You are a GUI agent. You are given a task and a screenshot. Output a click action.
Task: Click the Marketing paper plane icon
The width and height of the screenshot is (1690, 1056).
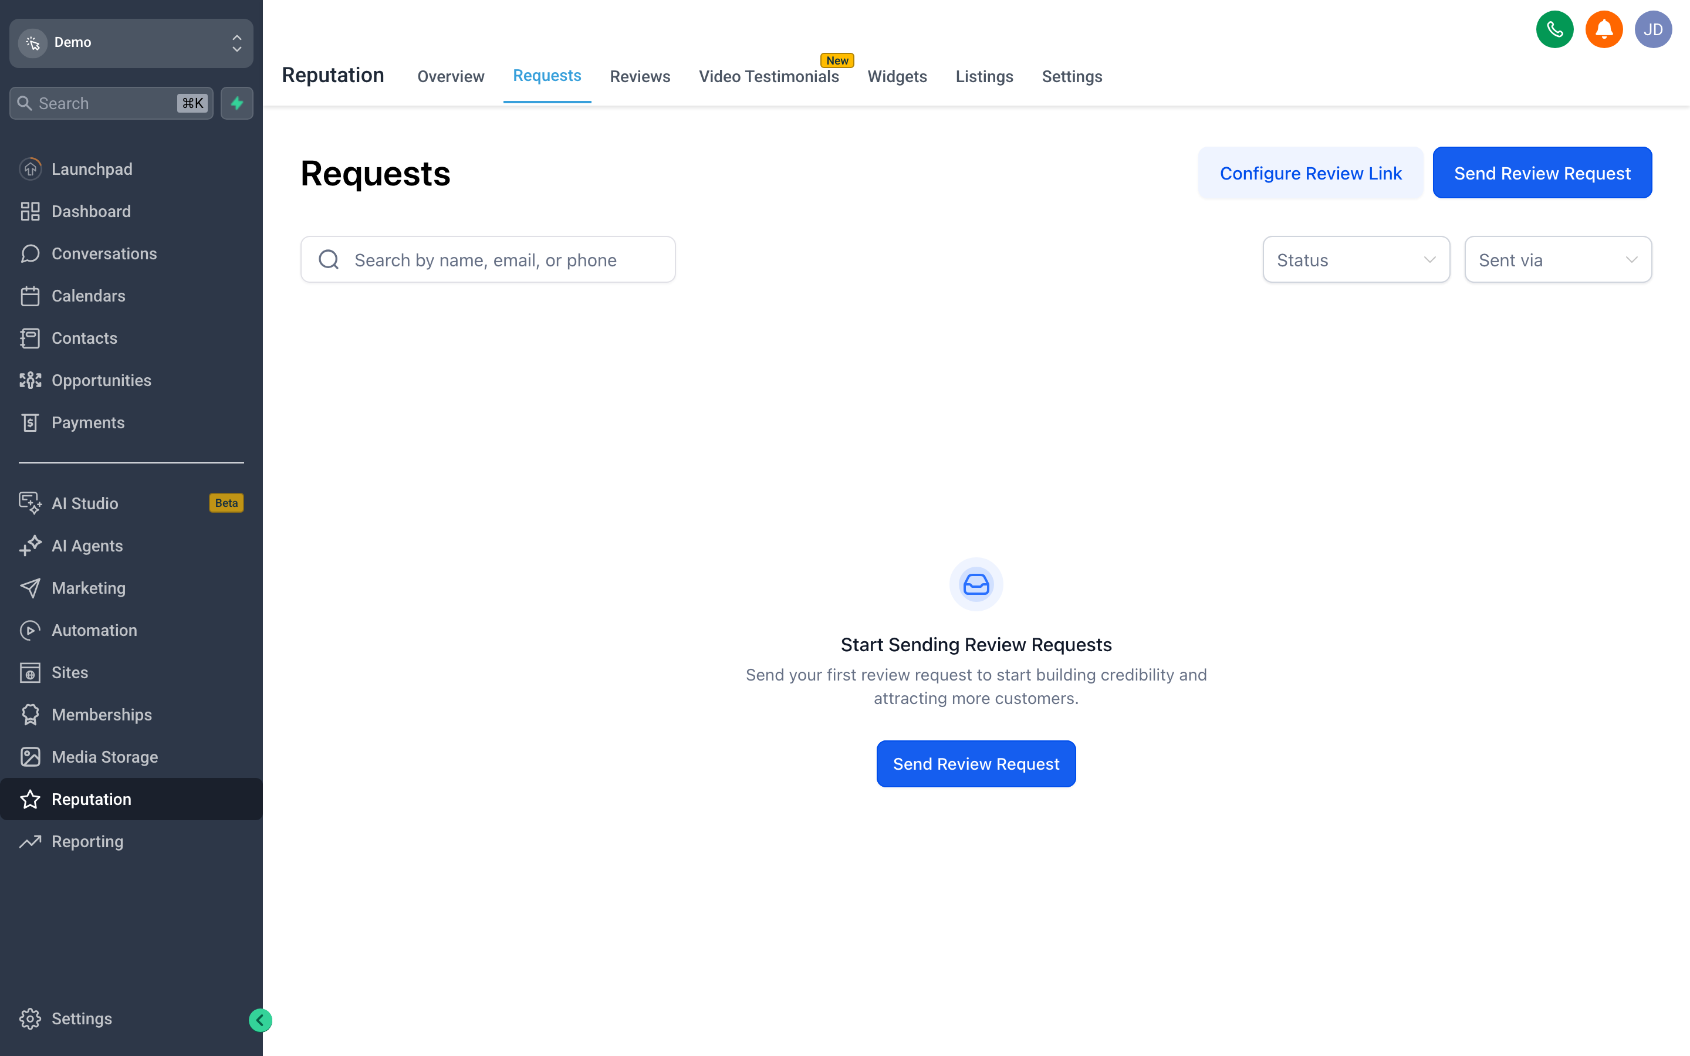tap(30, 588)
